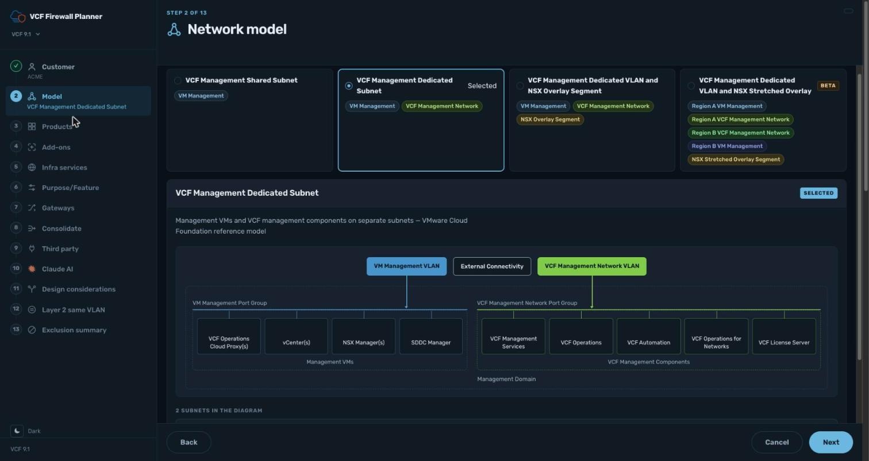Open the Add-ons step
Image resolution: width=869 pixels, height=461 pixels.
(x=78, y=148)
